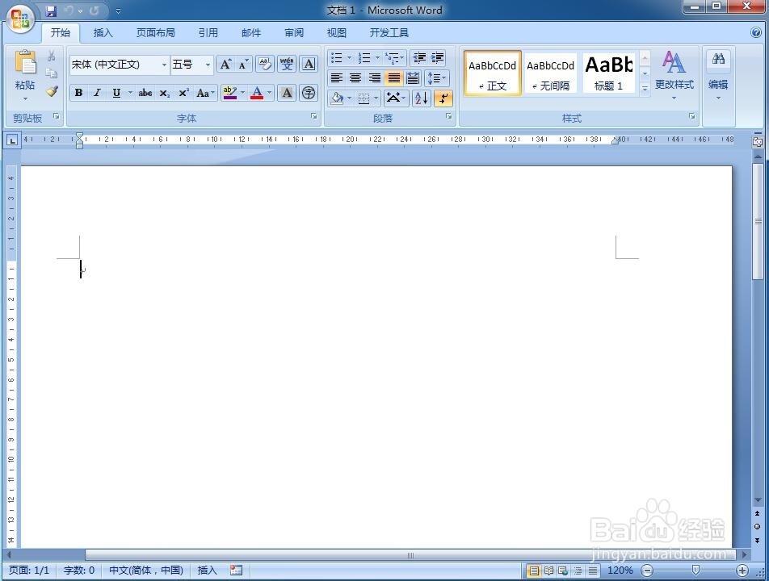Viewport: 769px width, 581px height.
Task: Apply the 无间隔 style
Action: (x=550, y=73)
